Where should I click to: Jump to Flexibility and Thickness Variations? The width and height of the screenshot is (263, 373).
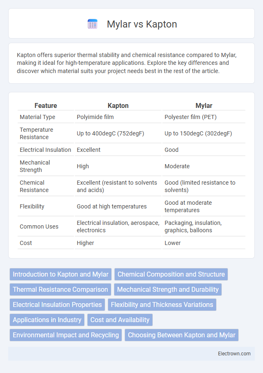(x=162, y=305)
